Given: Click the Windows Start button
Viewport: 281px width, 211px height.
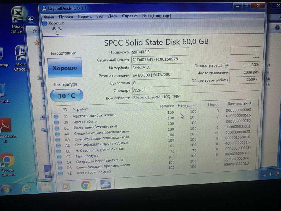Looking at the screenshot, I should point(6,189).
